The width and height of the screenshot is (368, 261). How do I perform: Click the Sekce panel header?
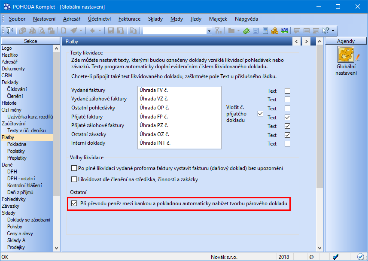pos(30,41)
